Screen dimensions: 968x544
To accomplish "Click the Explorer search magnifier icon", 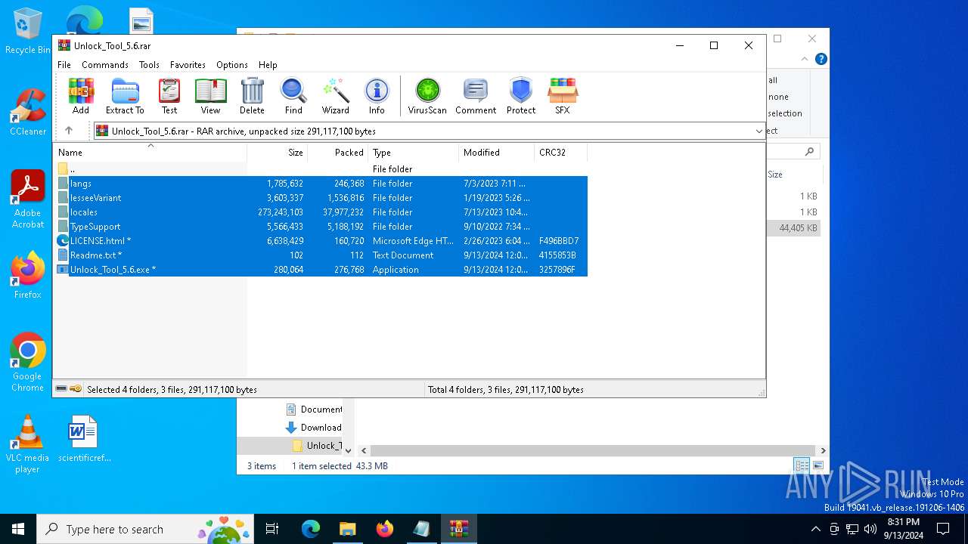I will pyautogui.click(x=809, y=152).
